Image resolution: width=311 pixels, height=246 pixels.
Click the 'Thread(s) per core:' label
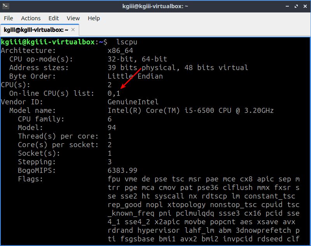pyautogui.click(x=58, y=136)
